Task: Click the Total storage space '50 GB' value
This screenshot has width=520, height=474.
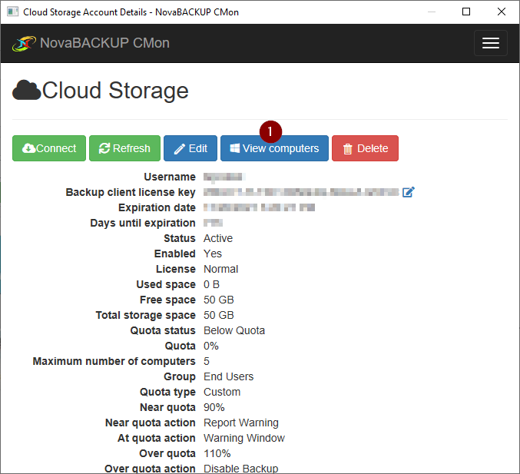Action: [219, 315]
